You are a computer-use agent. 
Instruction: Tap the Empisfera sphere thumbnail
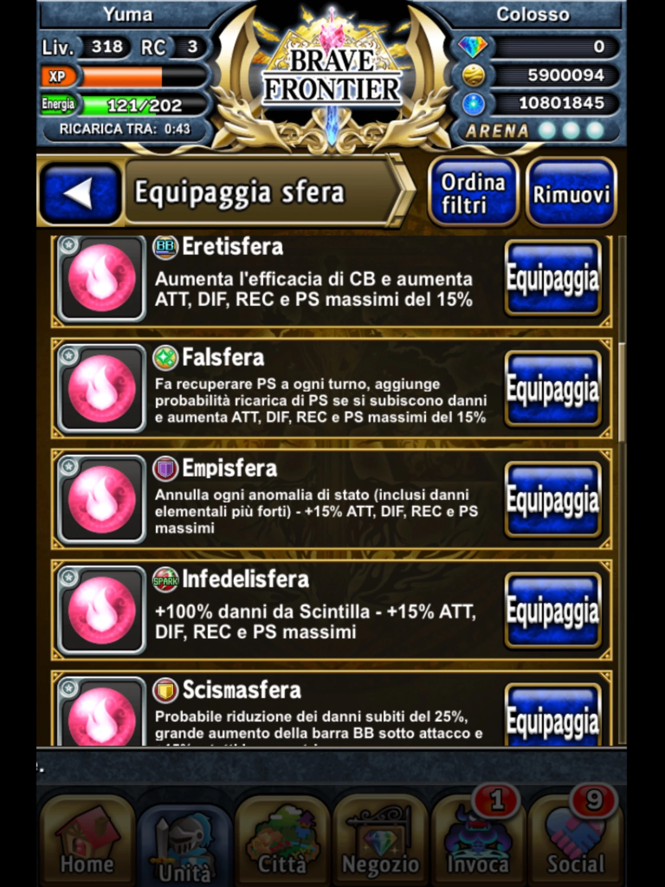click(x=101, y=499)
